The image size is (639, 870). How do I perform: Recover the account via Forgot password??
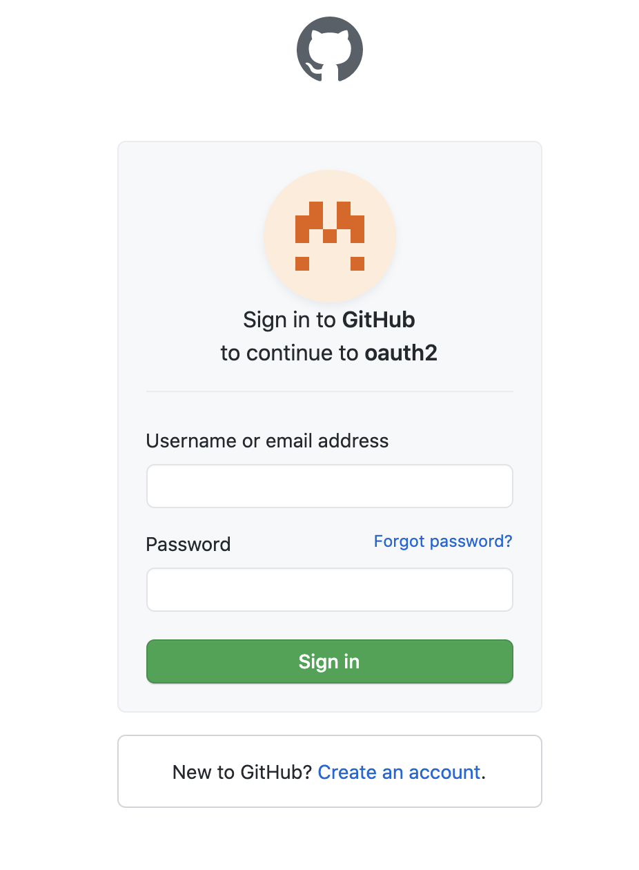pos(443,541)
